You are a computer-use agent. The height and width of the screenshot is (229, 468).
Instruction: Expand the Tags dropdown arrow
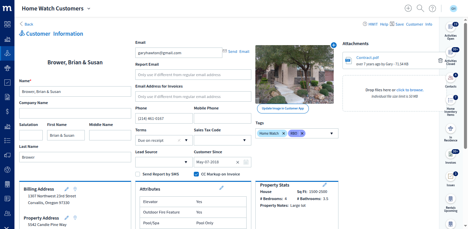tap(331, 133)
